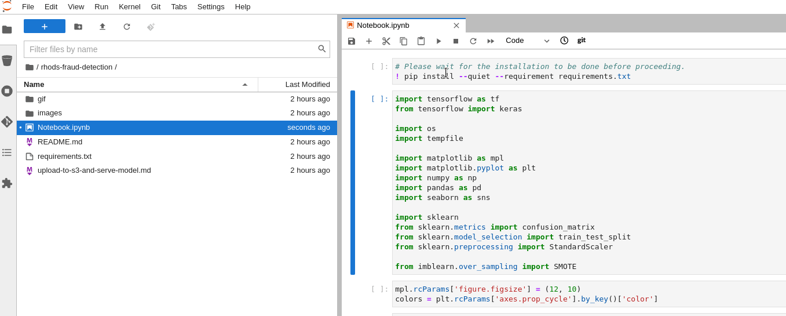Click into the pip install cell
786x316 pixels.
click(x=589, y=71)
